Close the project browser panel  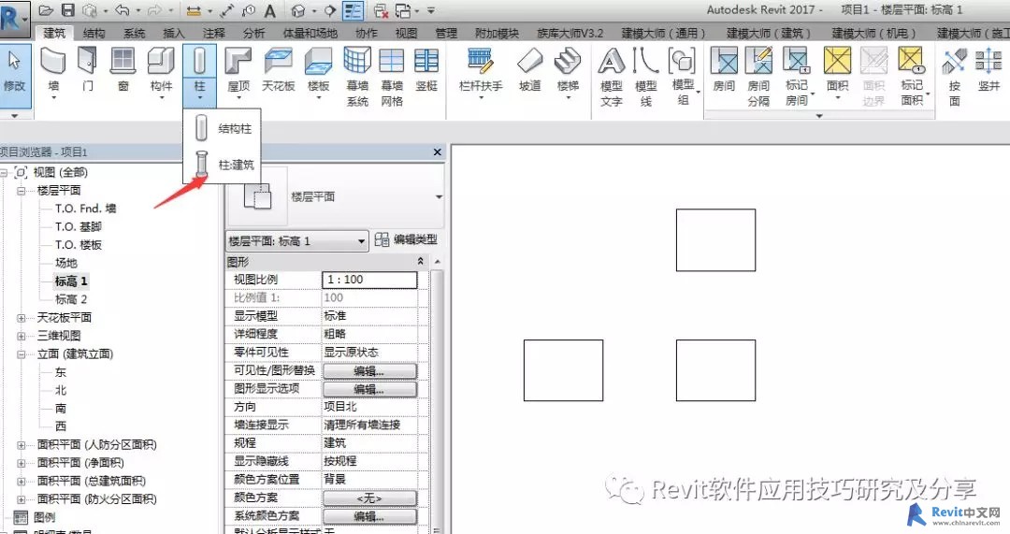[438, 152]
